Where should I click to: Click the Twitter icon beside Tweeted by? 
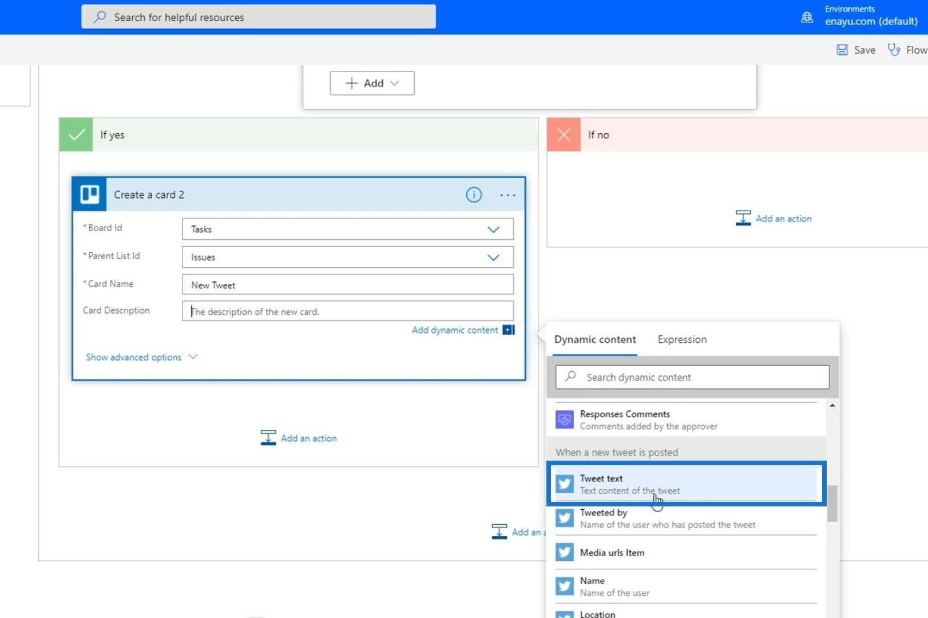[x=565, y=518]
